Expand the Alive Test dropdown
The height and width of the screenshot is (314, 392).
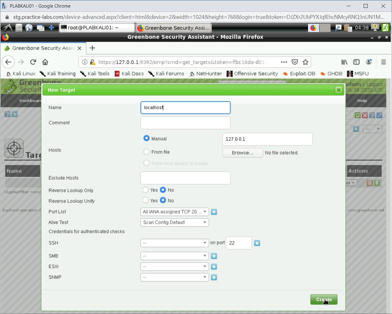pyautogui.click(x=175, y=222)
